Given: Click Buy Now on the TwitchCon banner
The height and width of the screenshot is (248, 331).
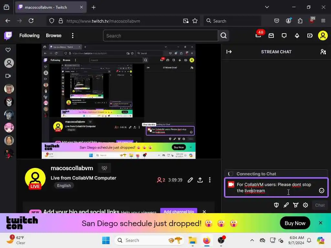Looking at the screenshot, I should (295, 223).
